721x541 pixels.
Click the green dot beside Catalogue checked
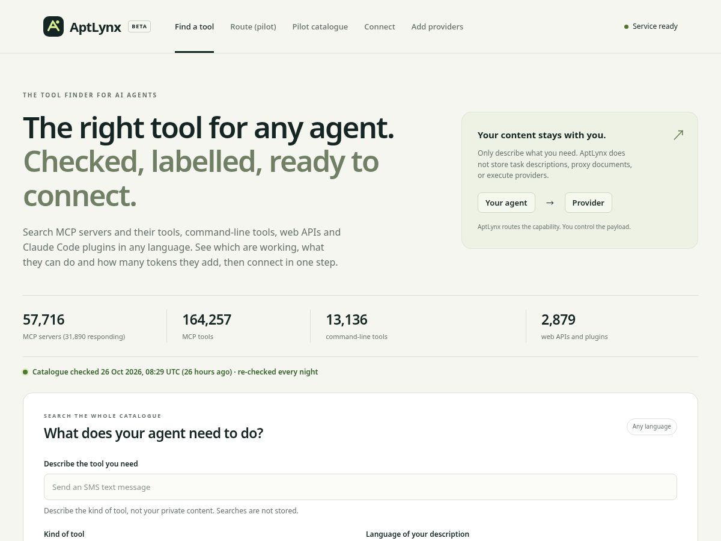pyautogui.click(x=25, y=372)
